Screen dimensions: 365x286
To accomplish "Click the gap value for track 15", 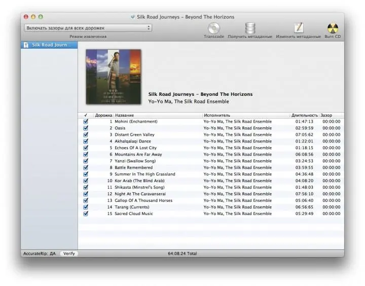I will 331,213.
